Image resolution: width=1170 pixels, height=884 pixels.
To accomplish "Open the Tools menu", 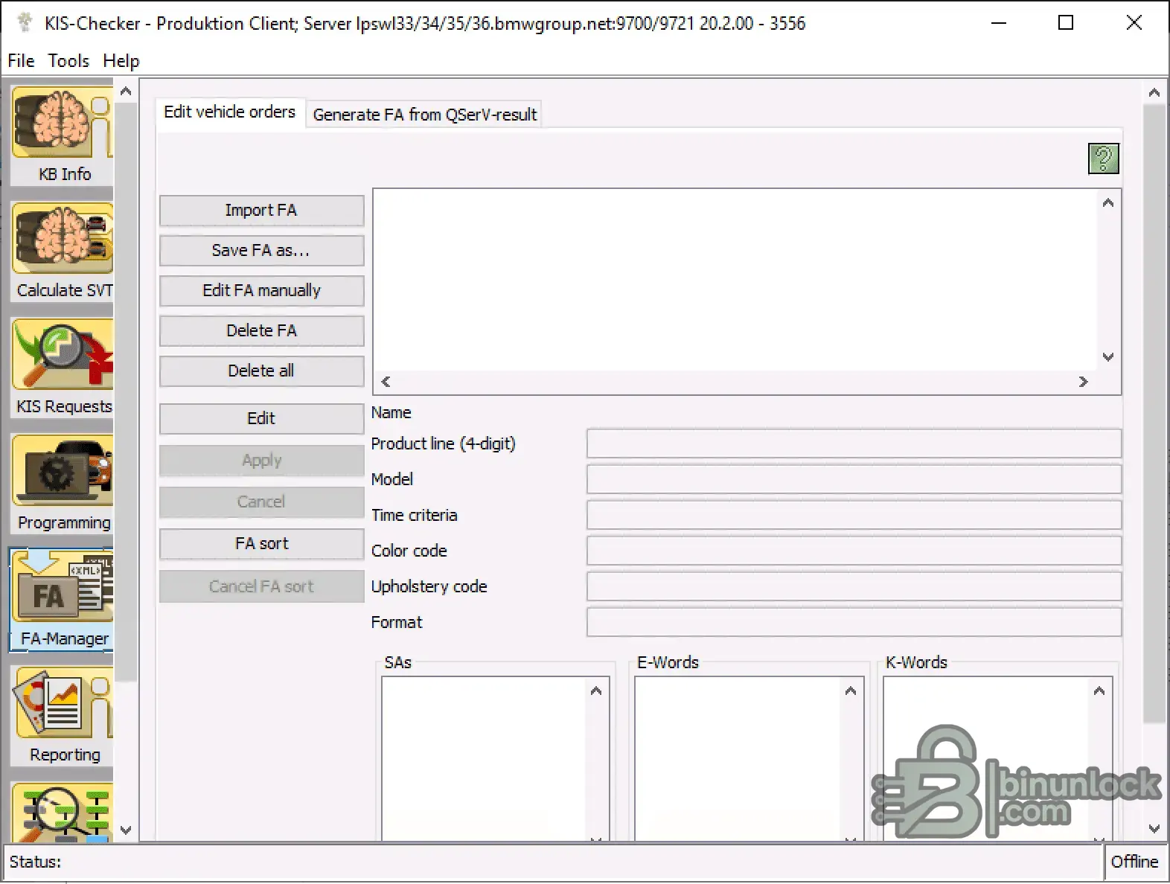I will click(x=68, y=61).
